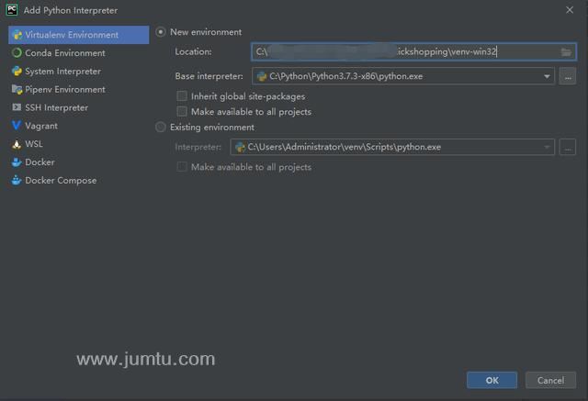588x401 pixels.
Task: Click the Python icon in the Base interpreter field
Action: (x=262, y=76)
